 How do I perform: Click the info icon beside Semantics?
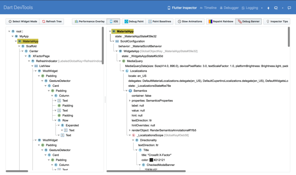tap(130, 91)
